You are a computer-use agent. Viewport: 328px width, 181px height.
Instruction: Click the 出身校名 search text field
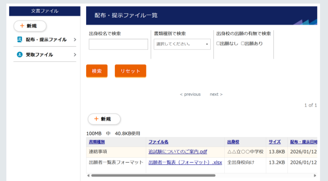[118, 44]
